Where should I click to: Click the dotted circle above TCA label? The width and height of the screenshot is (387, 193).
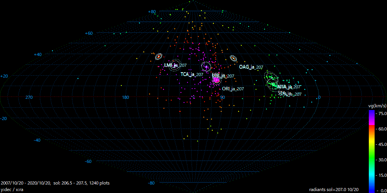206,67
